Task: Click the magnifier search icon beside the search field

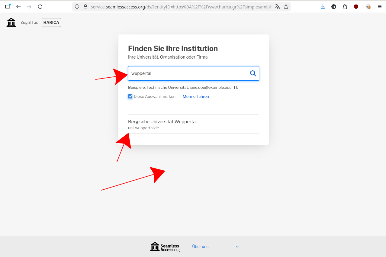Action: (x=253, y=73)
